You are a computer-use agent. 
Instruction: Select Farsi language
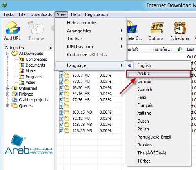pos(158,97)
